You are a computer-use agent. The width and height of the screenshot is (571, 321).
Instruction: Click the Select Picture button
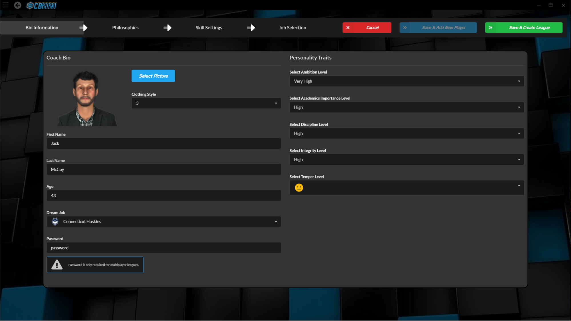[153, 76]
